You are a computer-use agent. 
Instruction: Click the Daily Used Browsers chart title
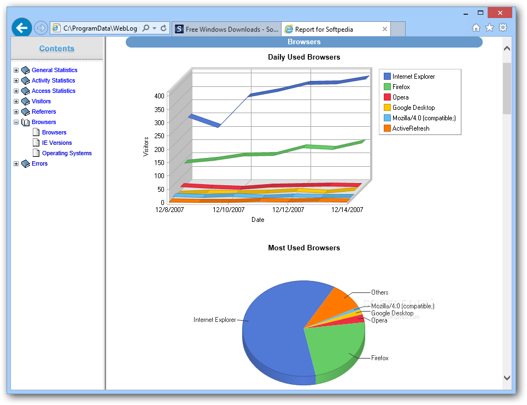[x=304, y=57]
